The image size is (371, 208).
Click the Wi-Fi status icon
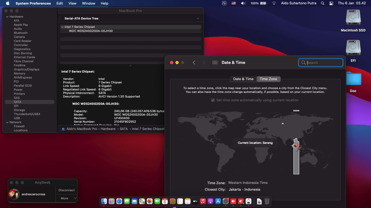[274, 3]
